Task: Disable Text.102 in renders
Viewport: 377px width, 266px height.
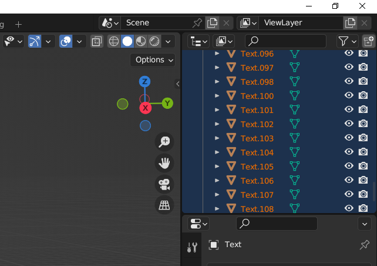Action: point(363,124)
